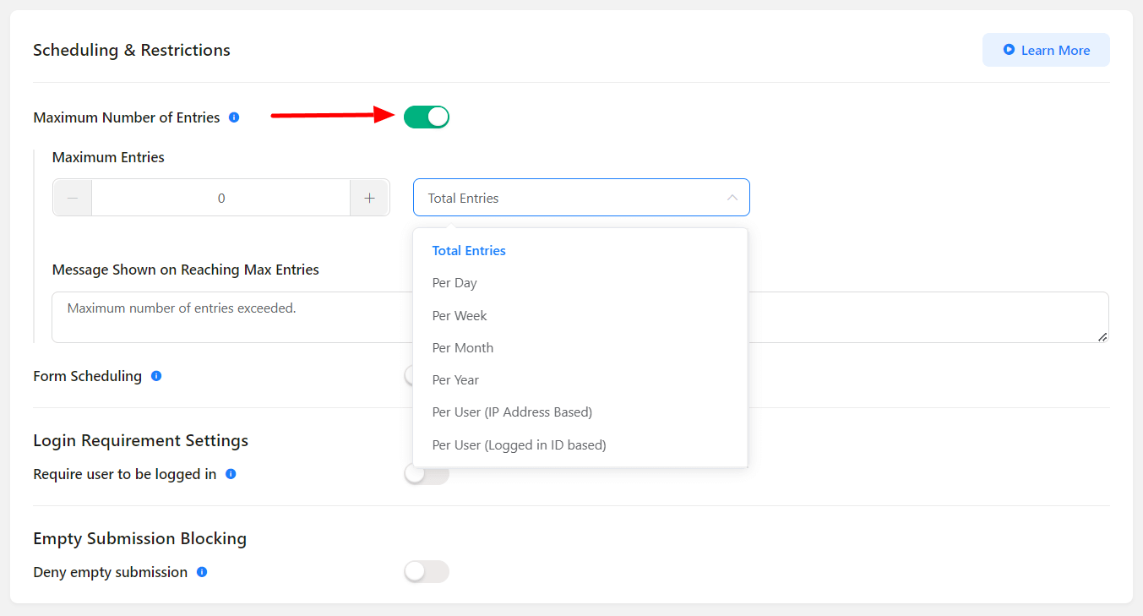Click the minus icon to decrease maximum entries

tap(73, 198)
